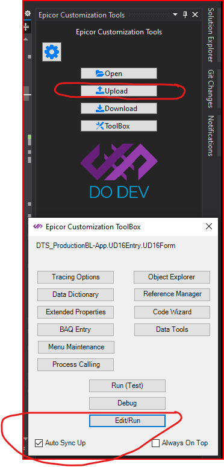Click the editor scrollbar down arrow

click(26, 439)
